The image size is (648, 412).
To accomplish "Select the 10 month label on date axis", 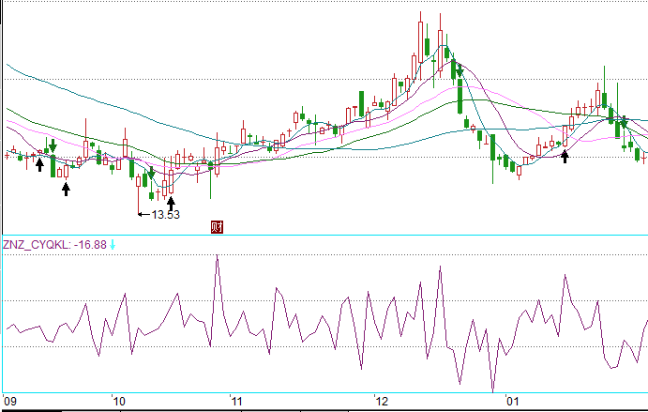I will click(x=118, y=402).
